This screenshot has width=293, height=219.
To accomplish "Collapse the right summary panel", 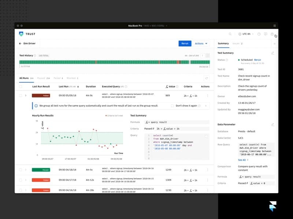I will (274, 43).
